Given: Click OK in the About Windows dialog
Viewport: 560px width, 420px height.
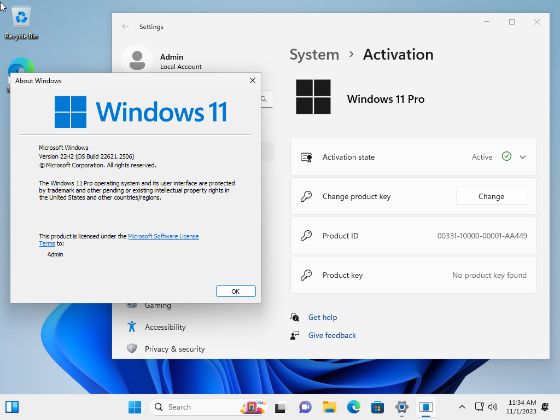Looking at the screenshot, I should (236, 291).
